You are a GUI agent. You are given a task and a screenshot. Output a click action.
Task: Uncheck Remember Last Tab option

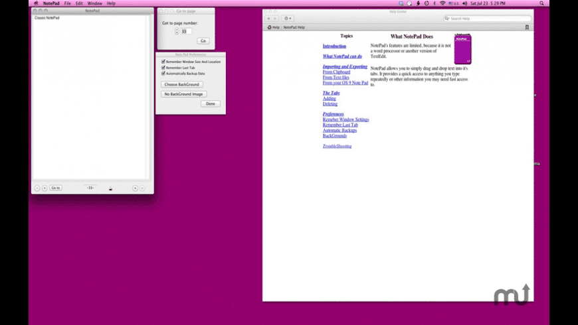pos(163,68)
